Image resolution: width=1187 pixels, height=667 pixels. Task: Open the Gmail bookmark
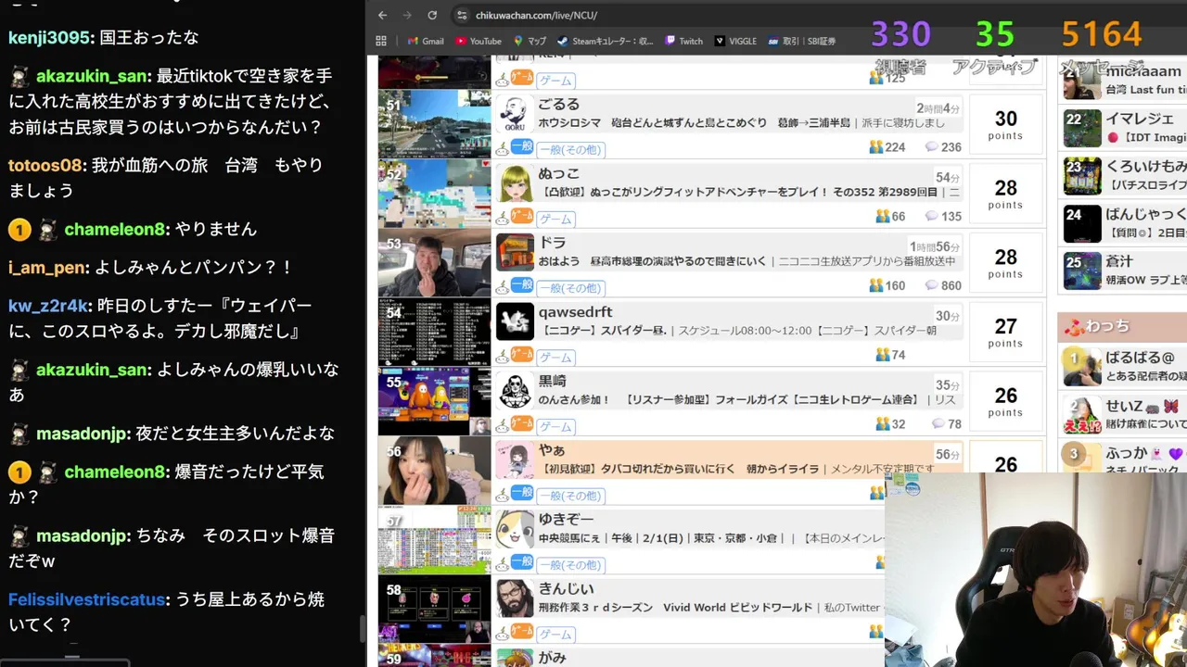pyautogui.click(x=426, y=41)
